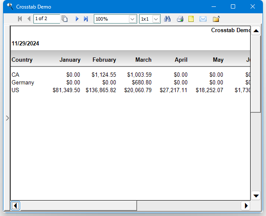Email the report with the envelope icon

(203, 19)
